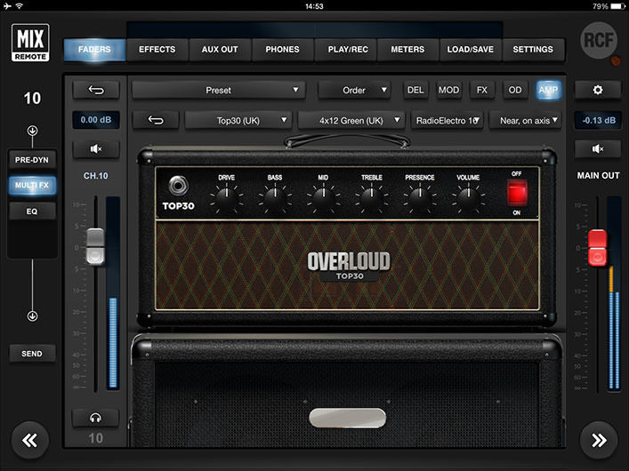The image size is (629, 471).
Task: Enable the OD overdrive section
Action: pos(515,90)
